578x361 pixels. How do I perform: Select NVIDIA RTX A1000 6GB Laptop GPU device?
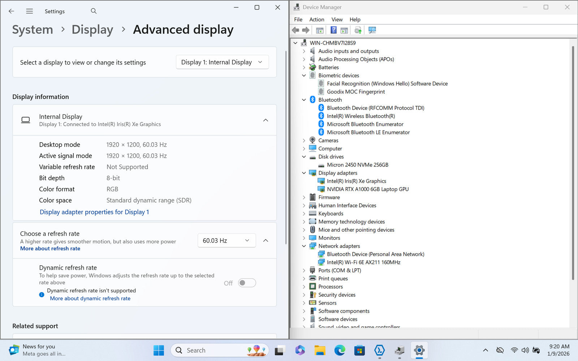367,189
